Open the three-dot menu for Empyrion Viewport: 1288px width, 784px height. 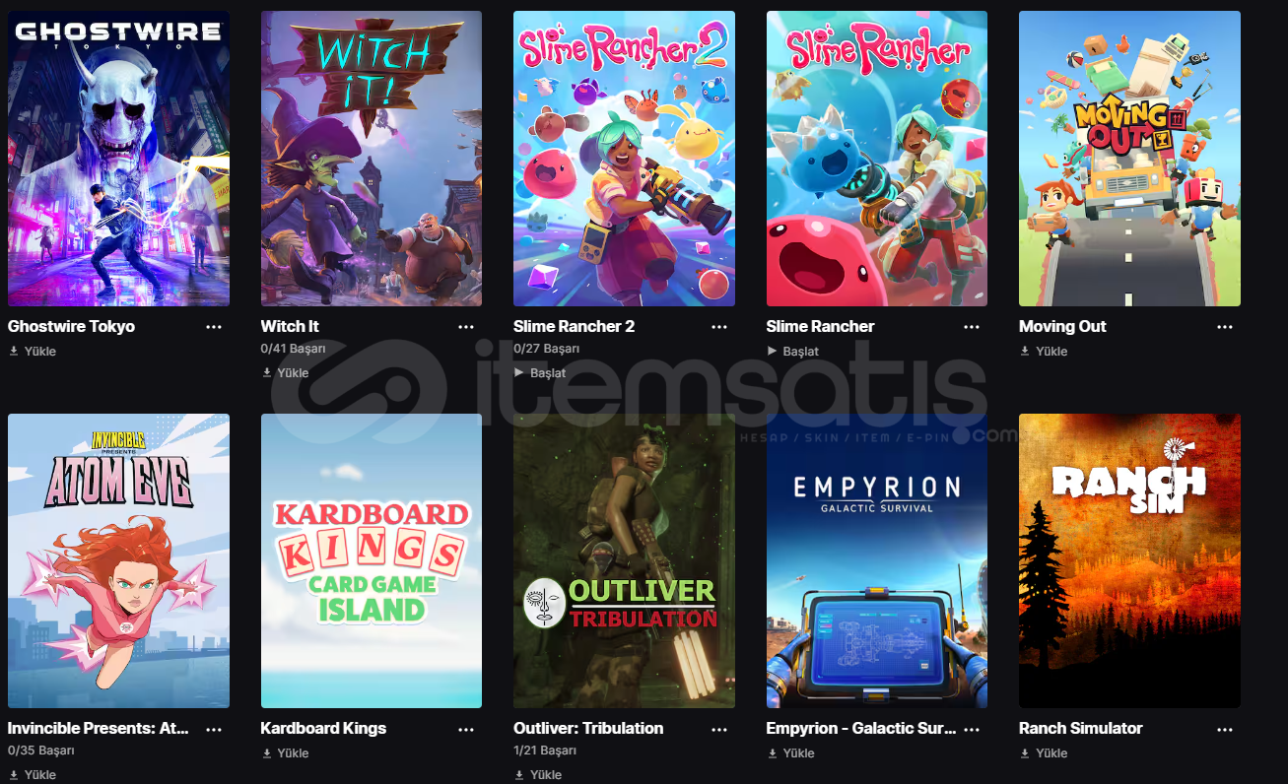[x=972, y=730]
